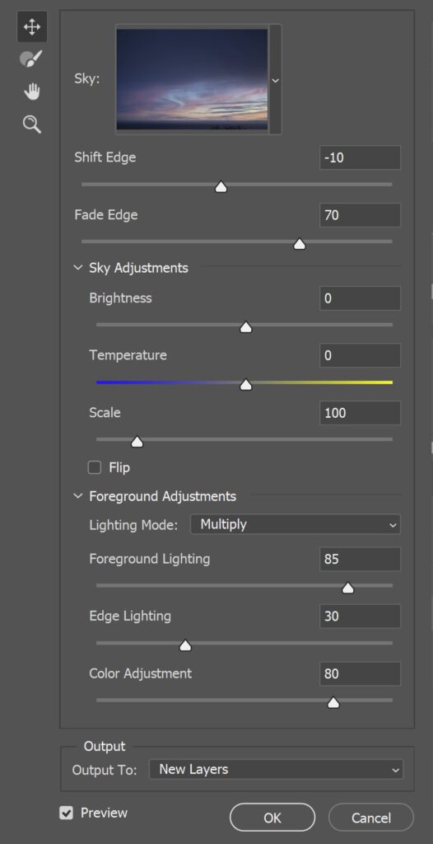The height and width of the screenshot is (844, 433).
Task: Click the sky preview thumbnail
Action: pos(192,79)
